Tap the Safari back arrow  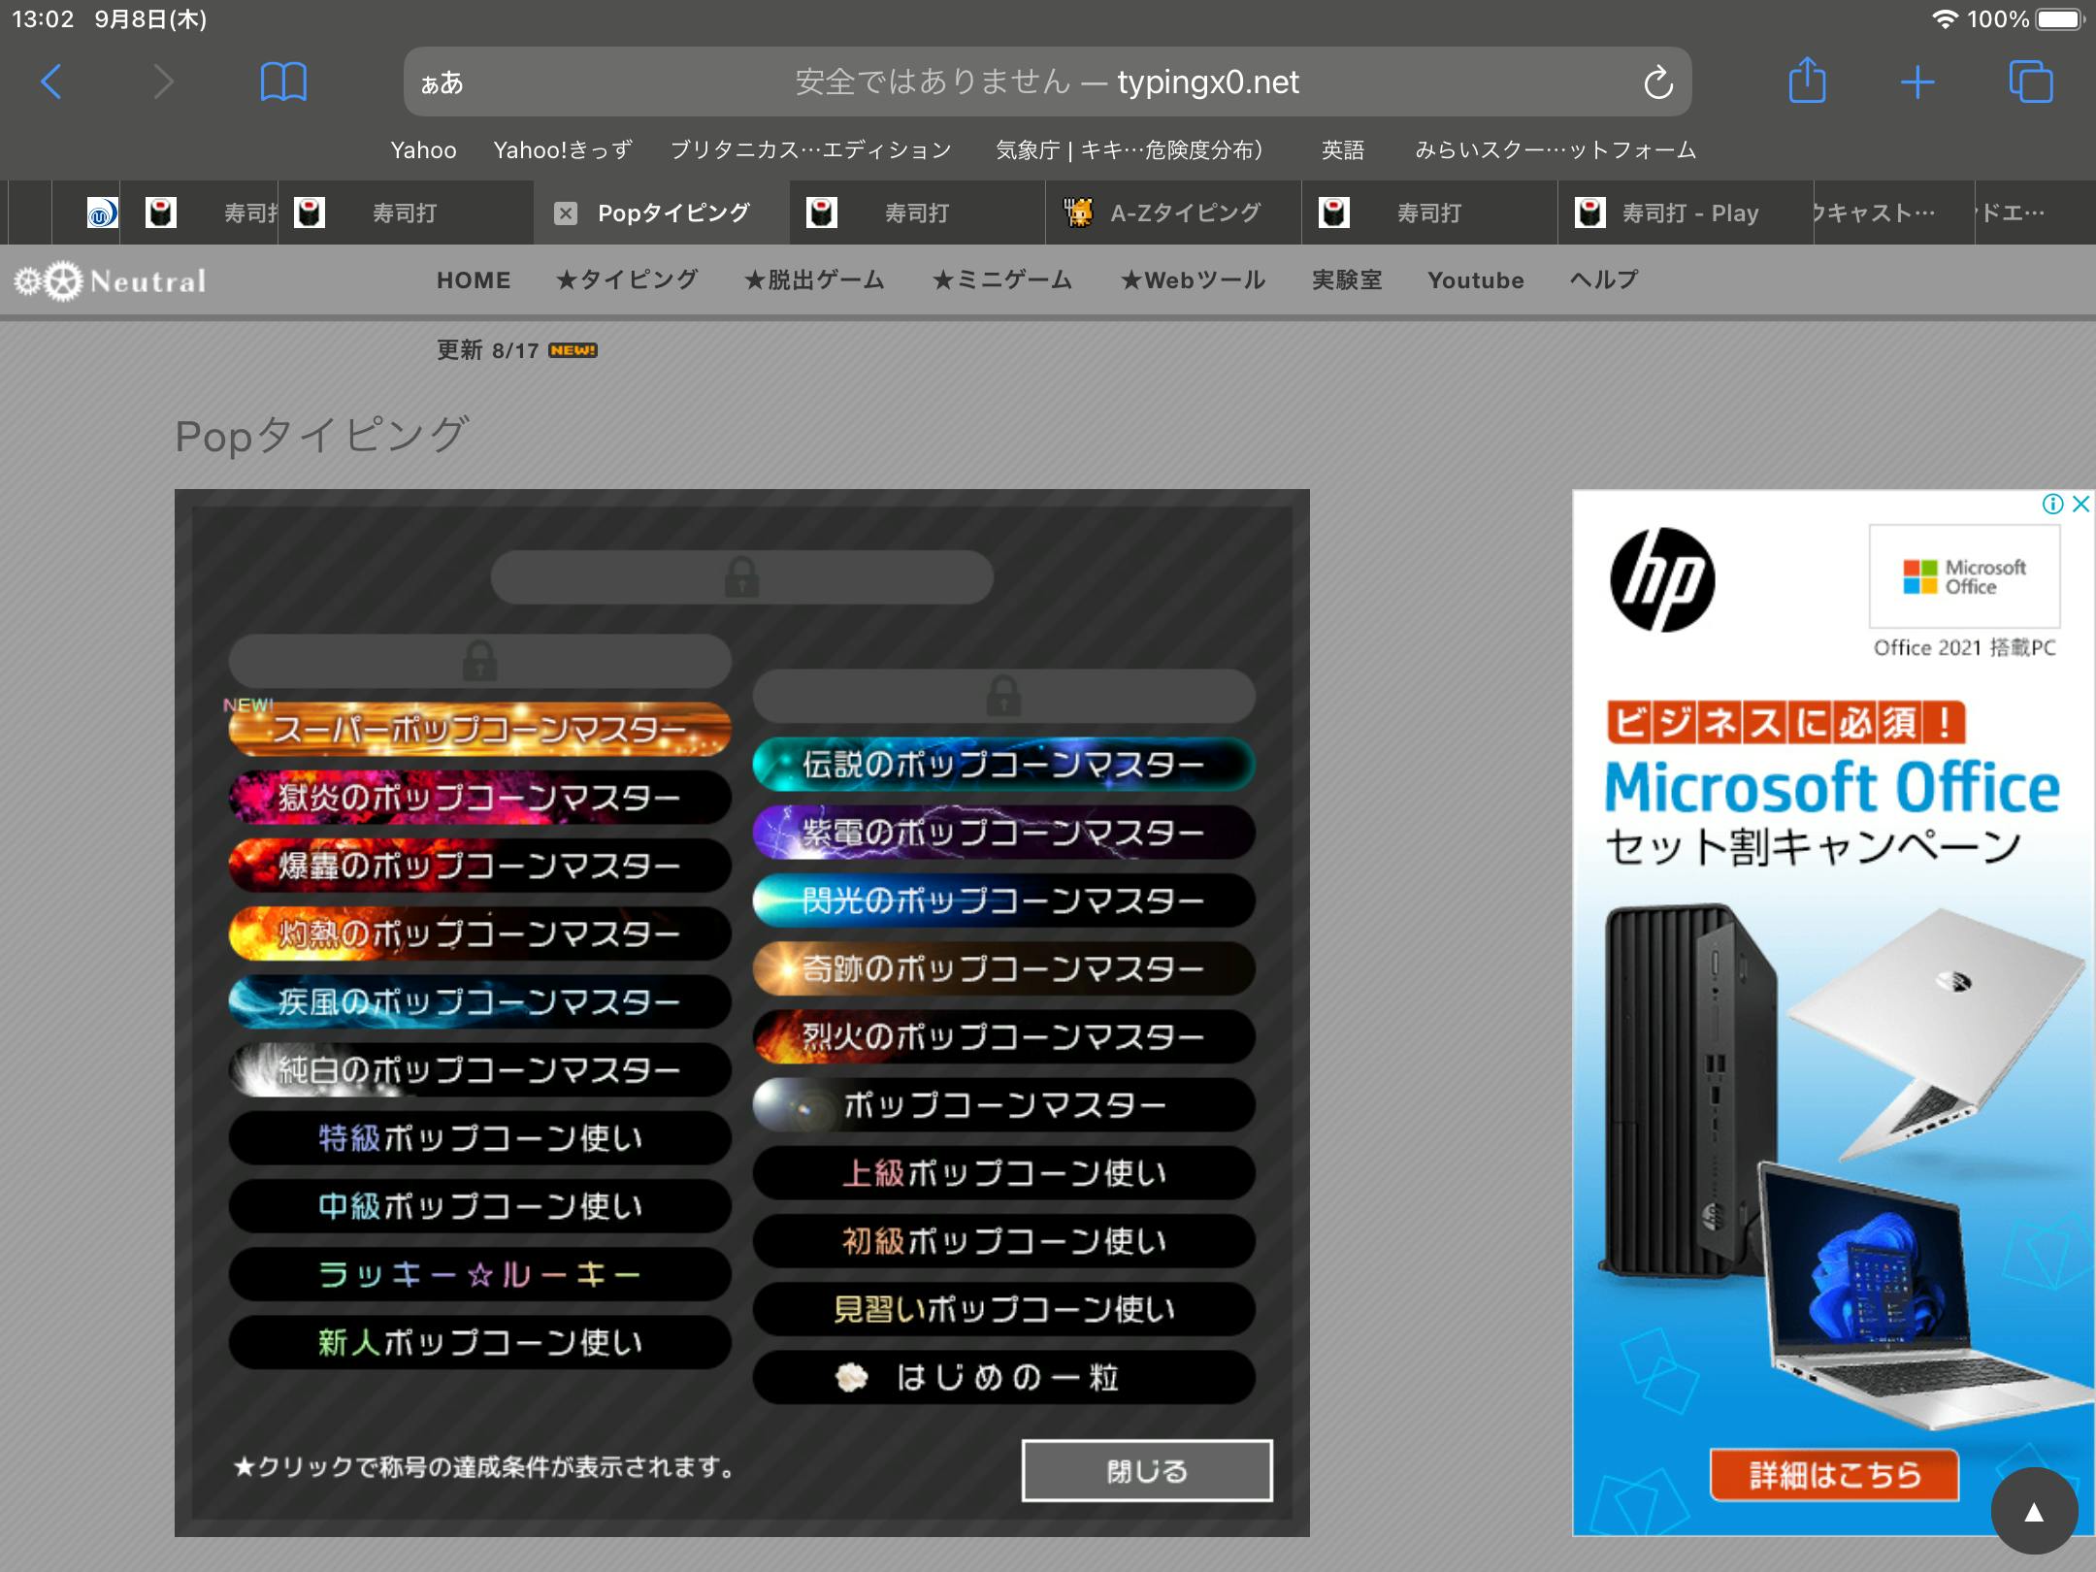click(x=52, y=82)
